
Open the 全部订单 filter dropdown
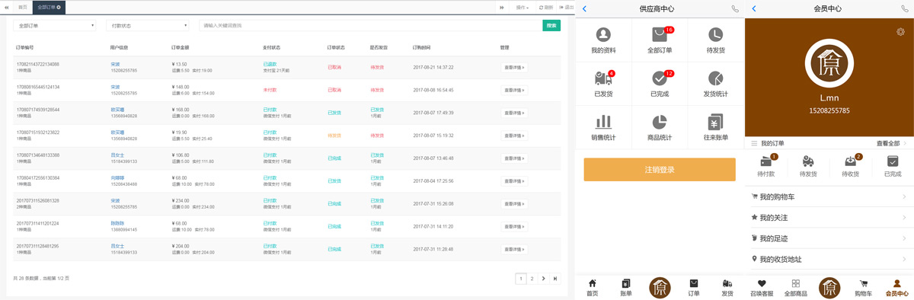coord(55,25)
